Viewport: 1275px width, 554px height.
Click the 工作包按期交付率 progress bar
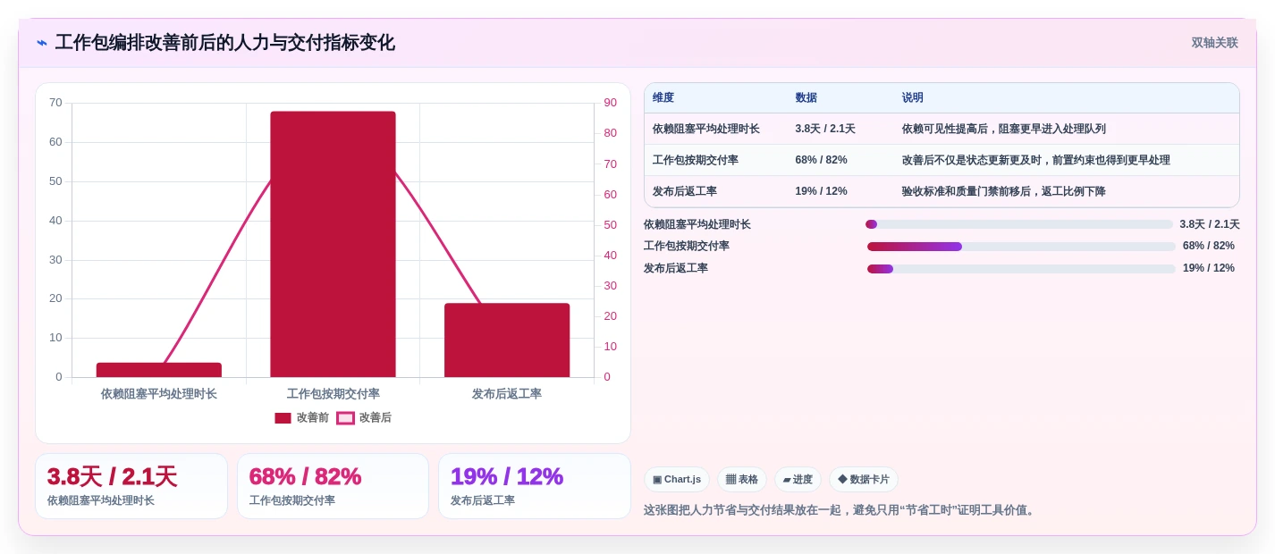click(1021, 247)
